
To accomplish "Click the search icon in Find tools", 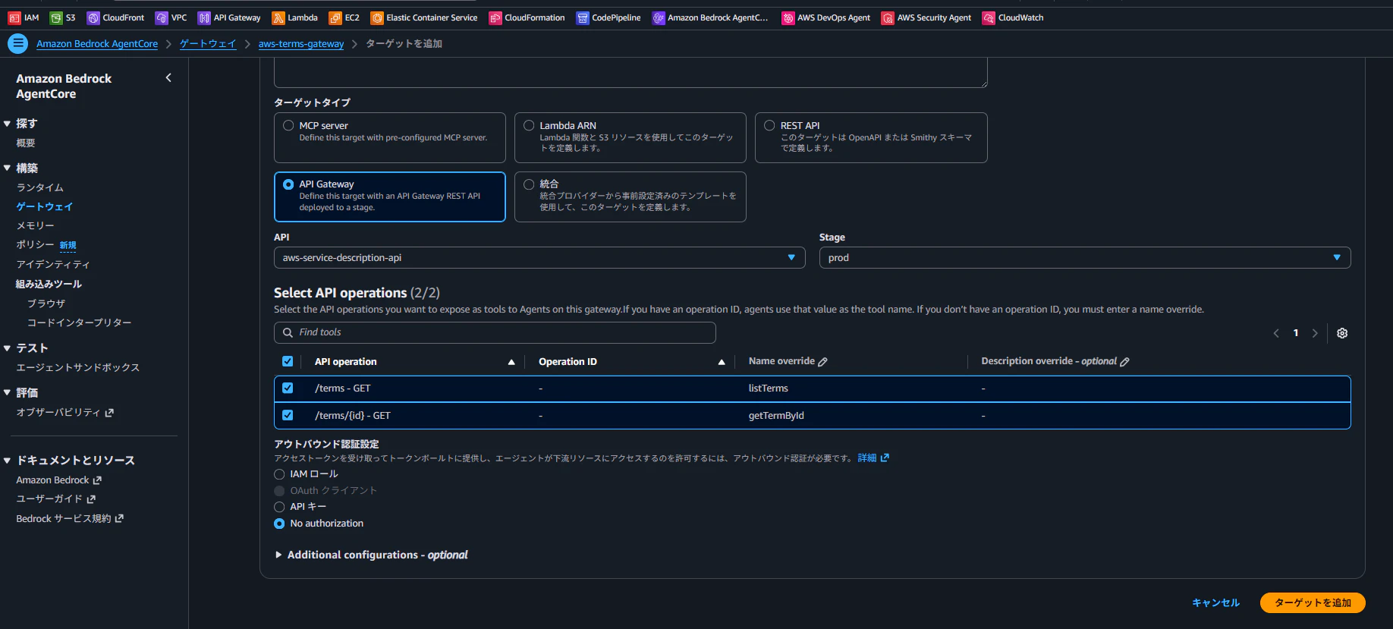I will pos(288,332).
